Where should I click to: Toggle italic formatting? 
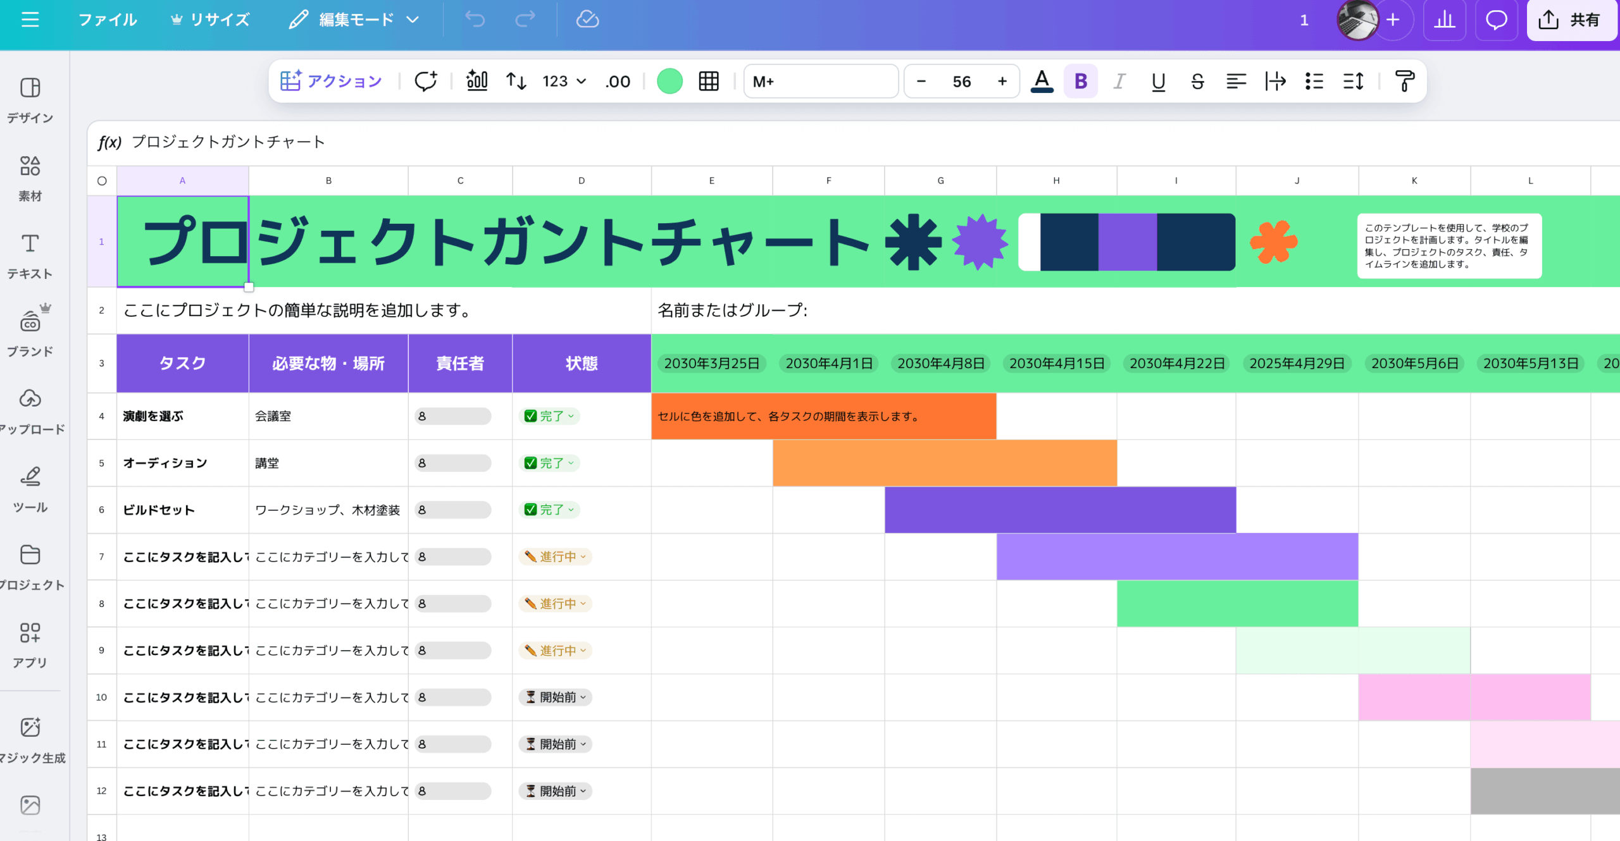click(1119, 81)
